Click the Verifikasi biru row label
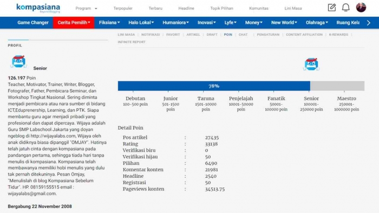379x213 pixels. coord(139,150)
